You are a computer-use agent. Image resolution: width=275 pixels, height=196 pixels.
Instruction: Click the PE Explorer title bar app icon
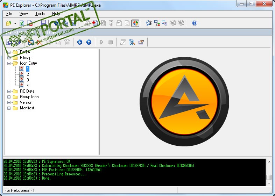(x=6, y=5)
